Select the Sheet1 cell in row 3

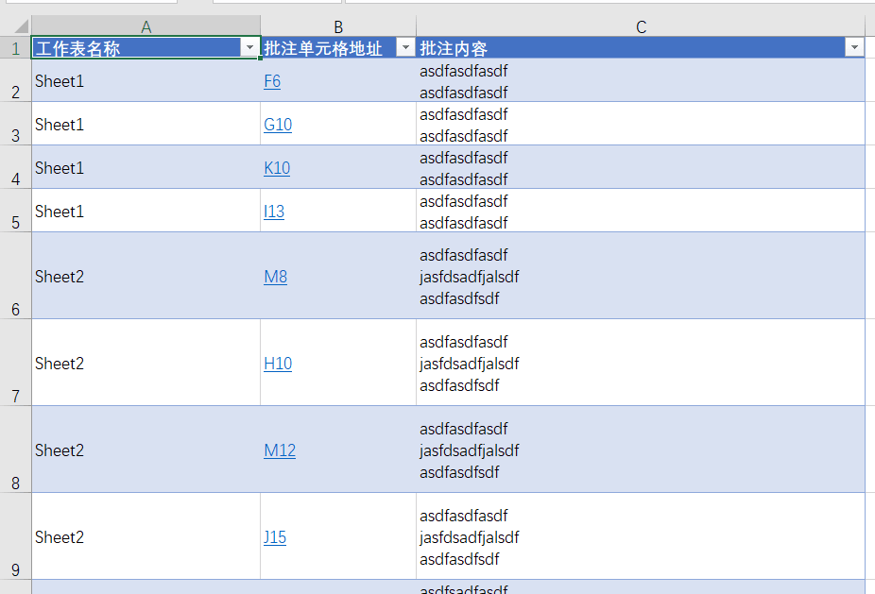point(146,124)
